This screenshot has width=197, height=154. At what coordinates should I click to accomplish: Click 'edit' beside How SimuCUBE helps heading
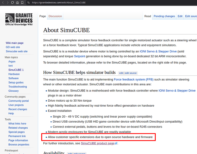tap(121, 73)
